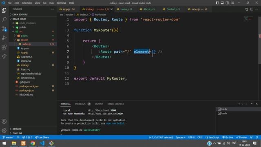Screen dimensions: 261x147
Task: Collapse the src folder
Action: [33, 31]
